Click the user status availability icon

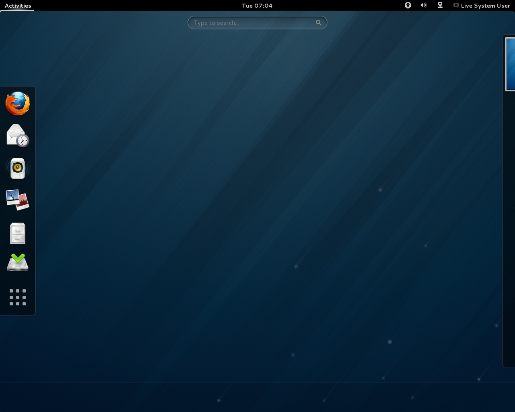tap(456, 5)
